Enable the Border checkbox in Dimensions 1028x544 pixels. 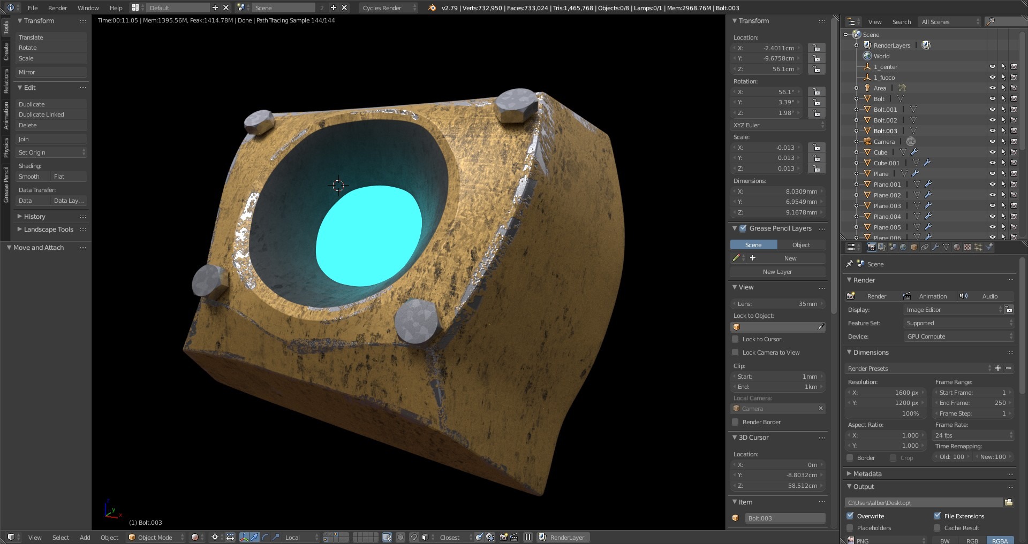click(850, 457)
